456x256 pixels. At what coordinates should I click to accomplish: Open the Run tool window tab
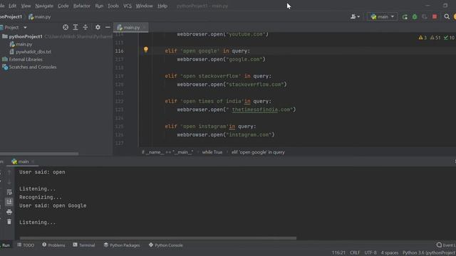tap(5, 245)
